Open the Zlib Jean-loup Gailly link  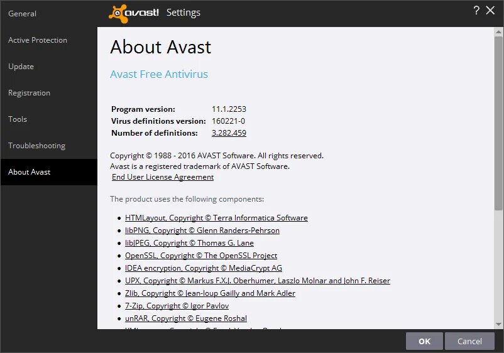pyautogui.click(x=210, y=293)
